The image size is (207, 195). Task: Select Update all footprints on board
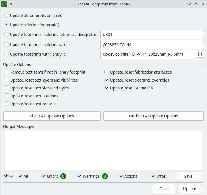(7, 16)
